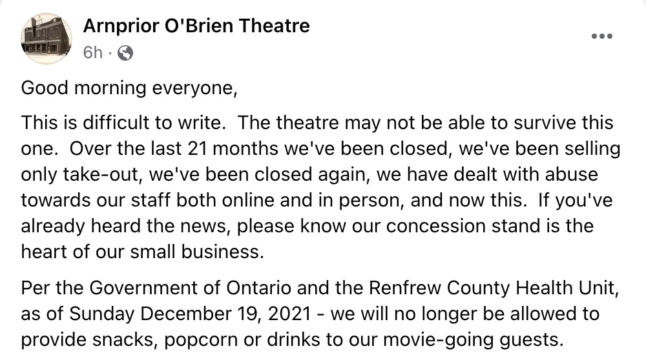Click the 'Government of Ontario' text
Screen dimensions: 646x364
tap(191, 288)
